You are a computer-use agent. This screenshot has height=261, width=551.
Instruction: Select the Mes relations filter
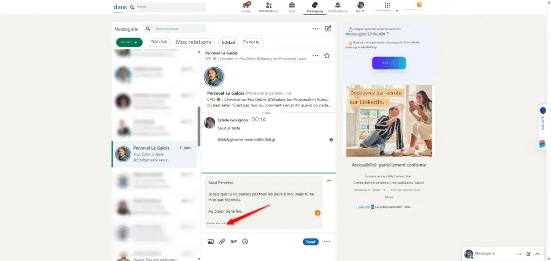click(194, 42)
